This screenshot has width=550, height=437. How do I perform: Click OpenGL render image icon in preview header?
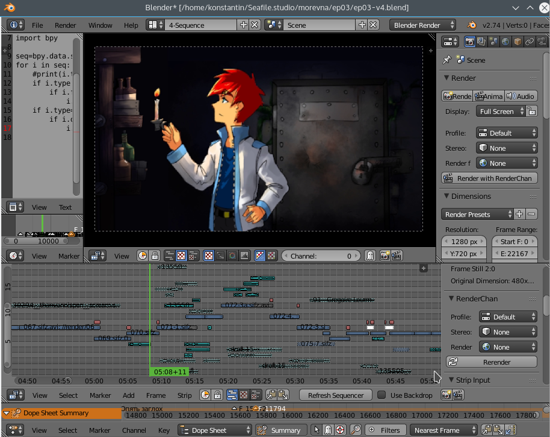coord(385,256)
